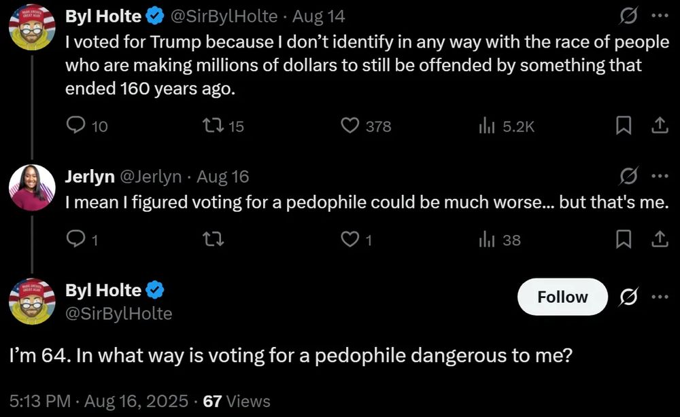Viewport: 680px width, 417px height.
Task: View analytics showing 5.2K views
Action: tap(487, 126)
